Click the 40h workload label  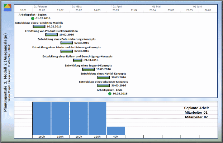tap(116, 137)
